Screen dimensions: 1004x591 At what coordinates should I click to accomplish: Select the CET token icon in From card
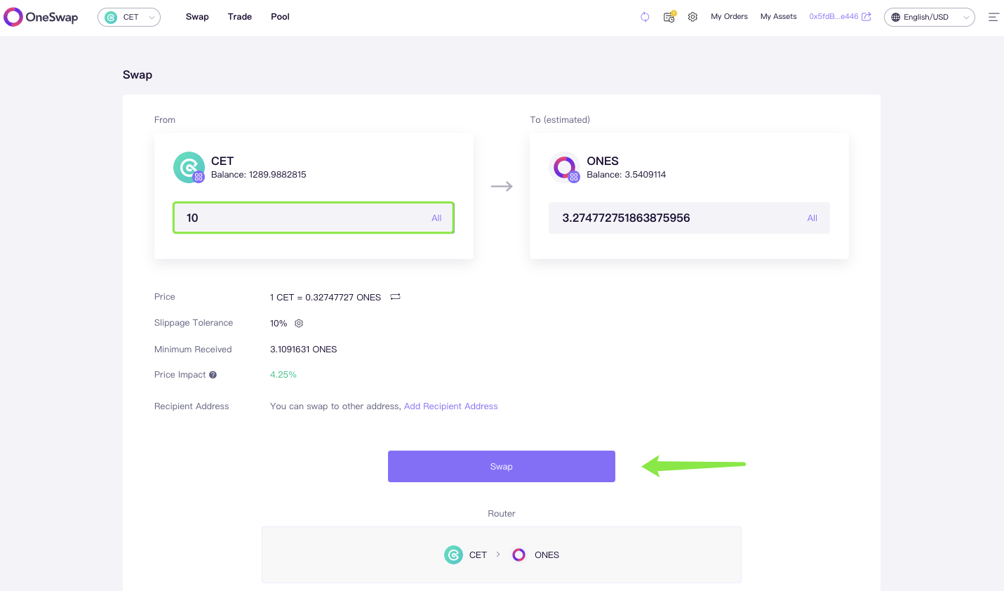[189, 168]
